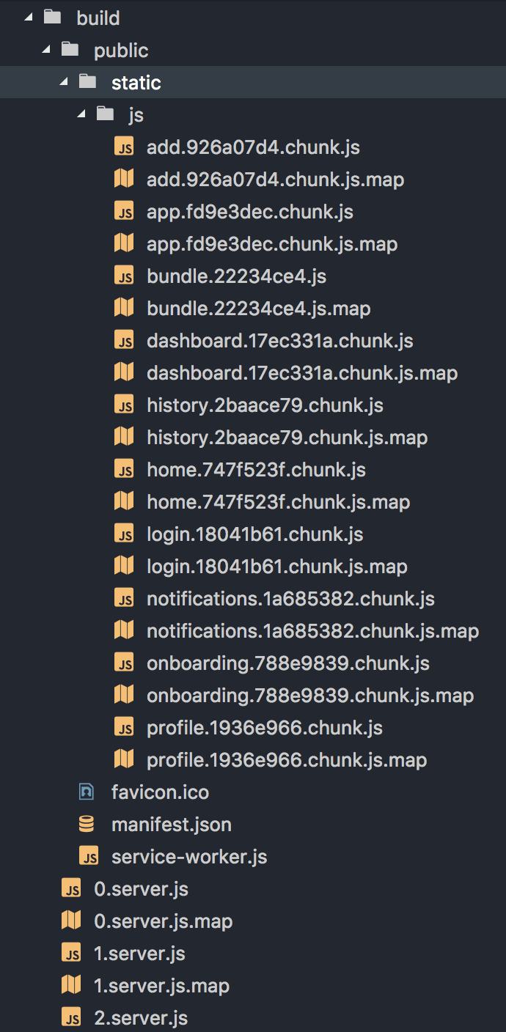Click map icon of home.747f523f.chunk.js.map
Viewport: 506px width, 1032px height.
(x=124, y=501)
